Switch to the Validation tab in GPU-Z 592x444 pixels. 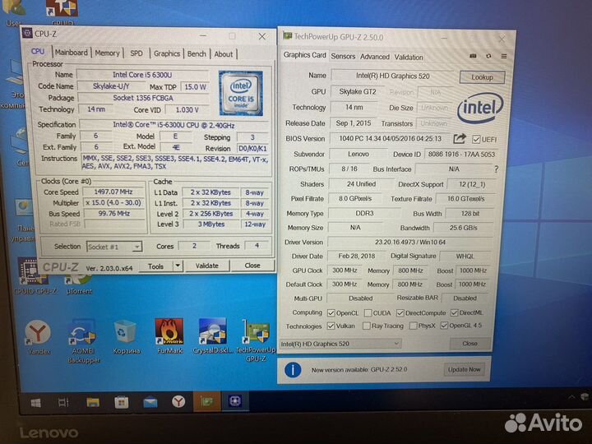click(x=409, y=58)
